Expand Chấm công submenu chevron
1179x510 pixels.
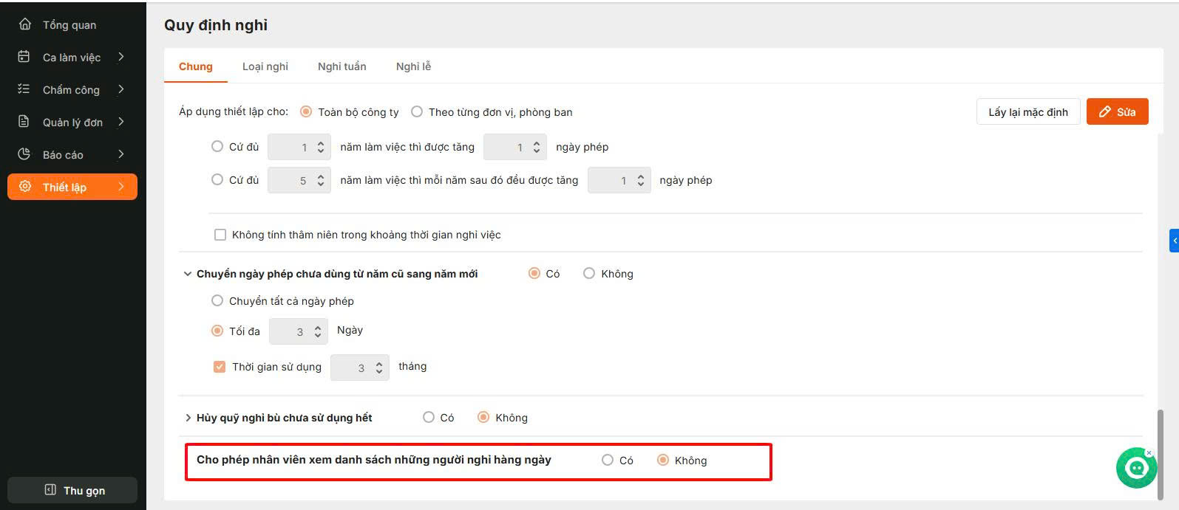point(121,89)
